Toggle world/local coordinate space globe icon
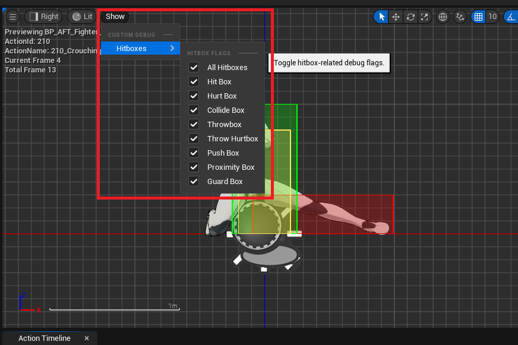518x345 pixels. coord(443,17)
